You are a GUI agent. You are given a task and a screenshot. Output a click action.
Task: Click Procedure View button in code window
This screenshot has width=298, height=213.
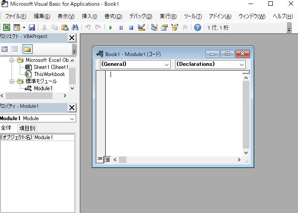pyautogui.click(x=100, y=159)
